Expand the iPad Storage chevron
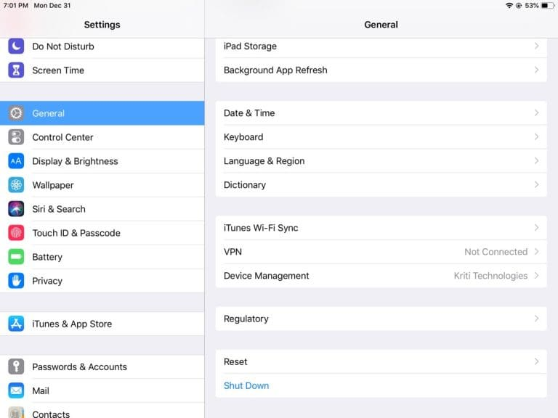The width and height of the screenshot is (558, 418). [536, 46]
